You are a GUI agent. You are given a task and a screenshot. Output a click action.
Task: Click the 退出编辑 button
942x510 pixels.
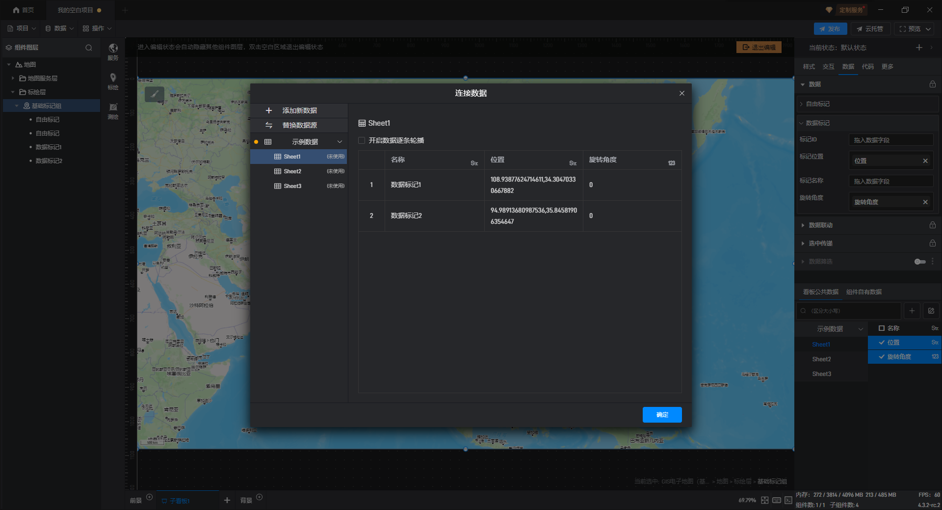click(759, 47)
